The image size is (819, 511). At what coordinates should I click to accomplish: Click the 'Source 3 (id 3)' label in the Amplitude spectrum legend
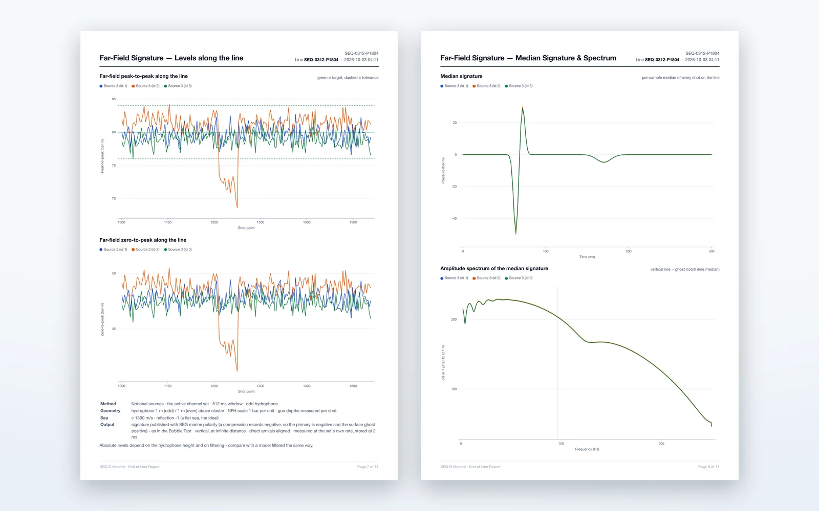pos(521,278)
